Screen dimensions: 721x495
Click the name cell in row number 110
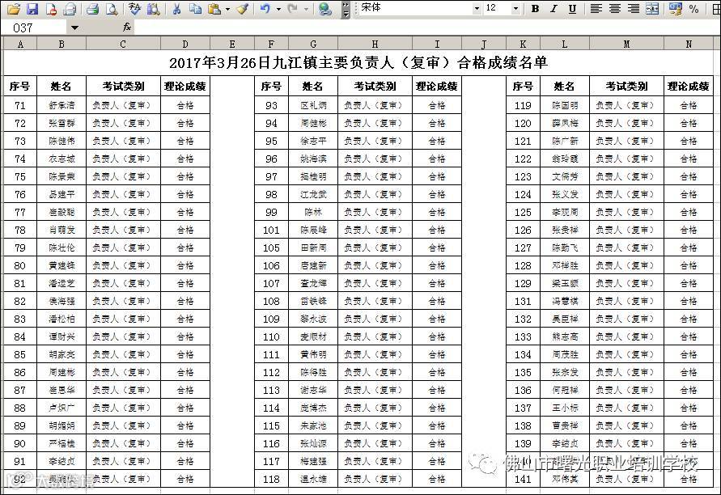313,336
